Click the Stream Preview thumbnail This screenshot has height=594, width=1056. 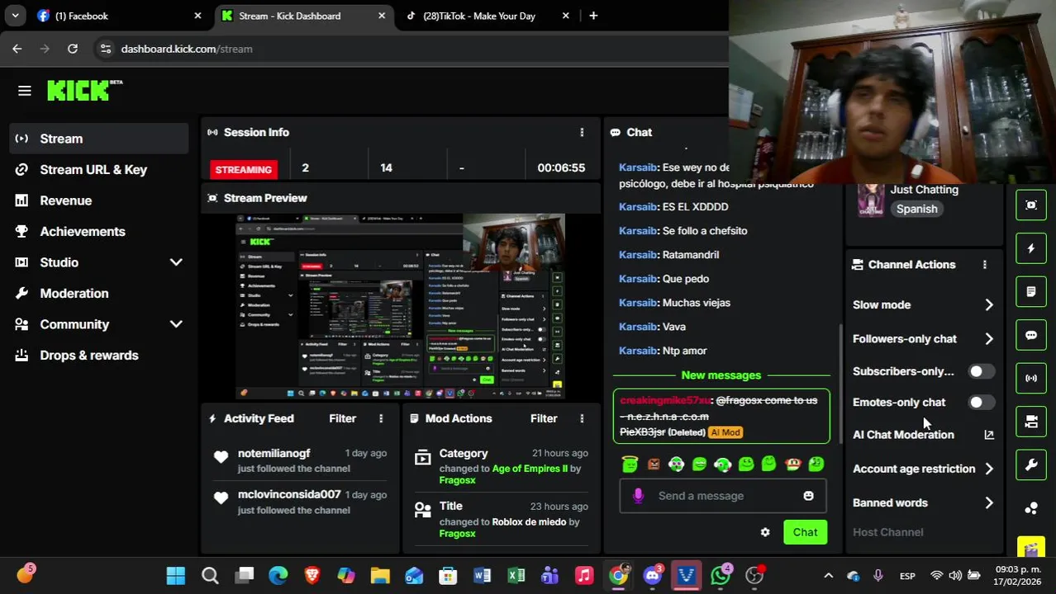pos(400,307)
